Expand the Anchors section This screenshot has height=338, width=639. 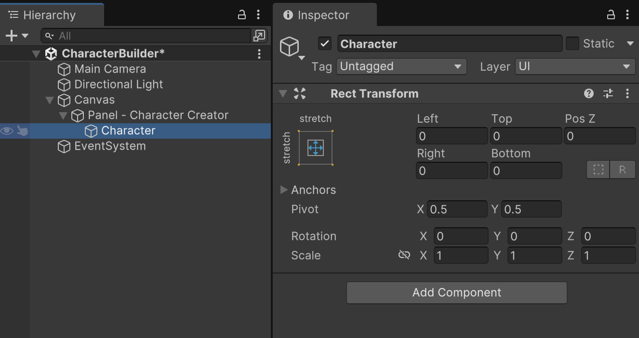(284, 190)
